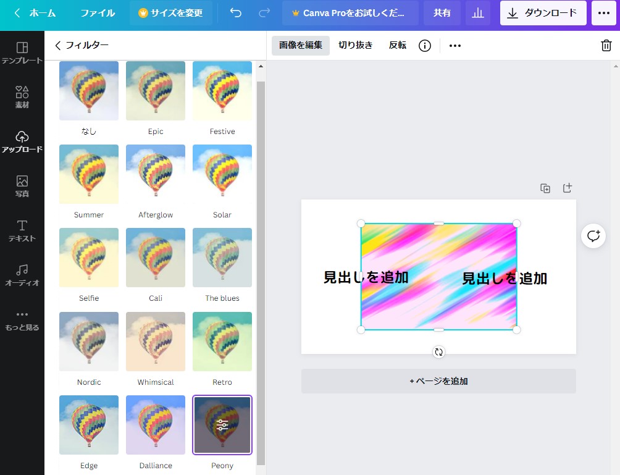Open the 写真 photos panel
The width and height of the screenshot is (620, 475).
pyautogui.click(x=22, y=186)
